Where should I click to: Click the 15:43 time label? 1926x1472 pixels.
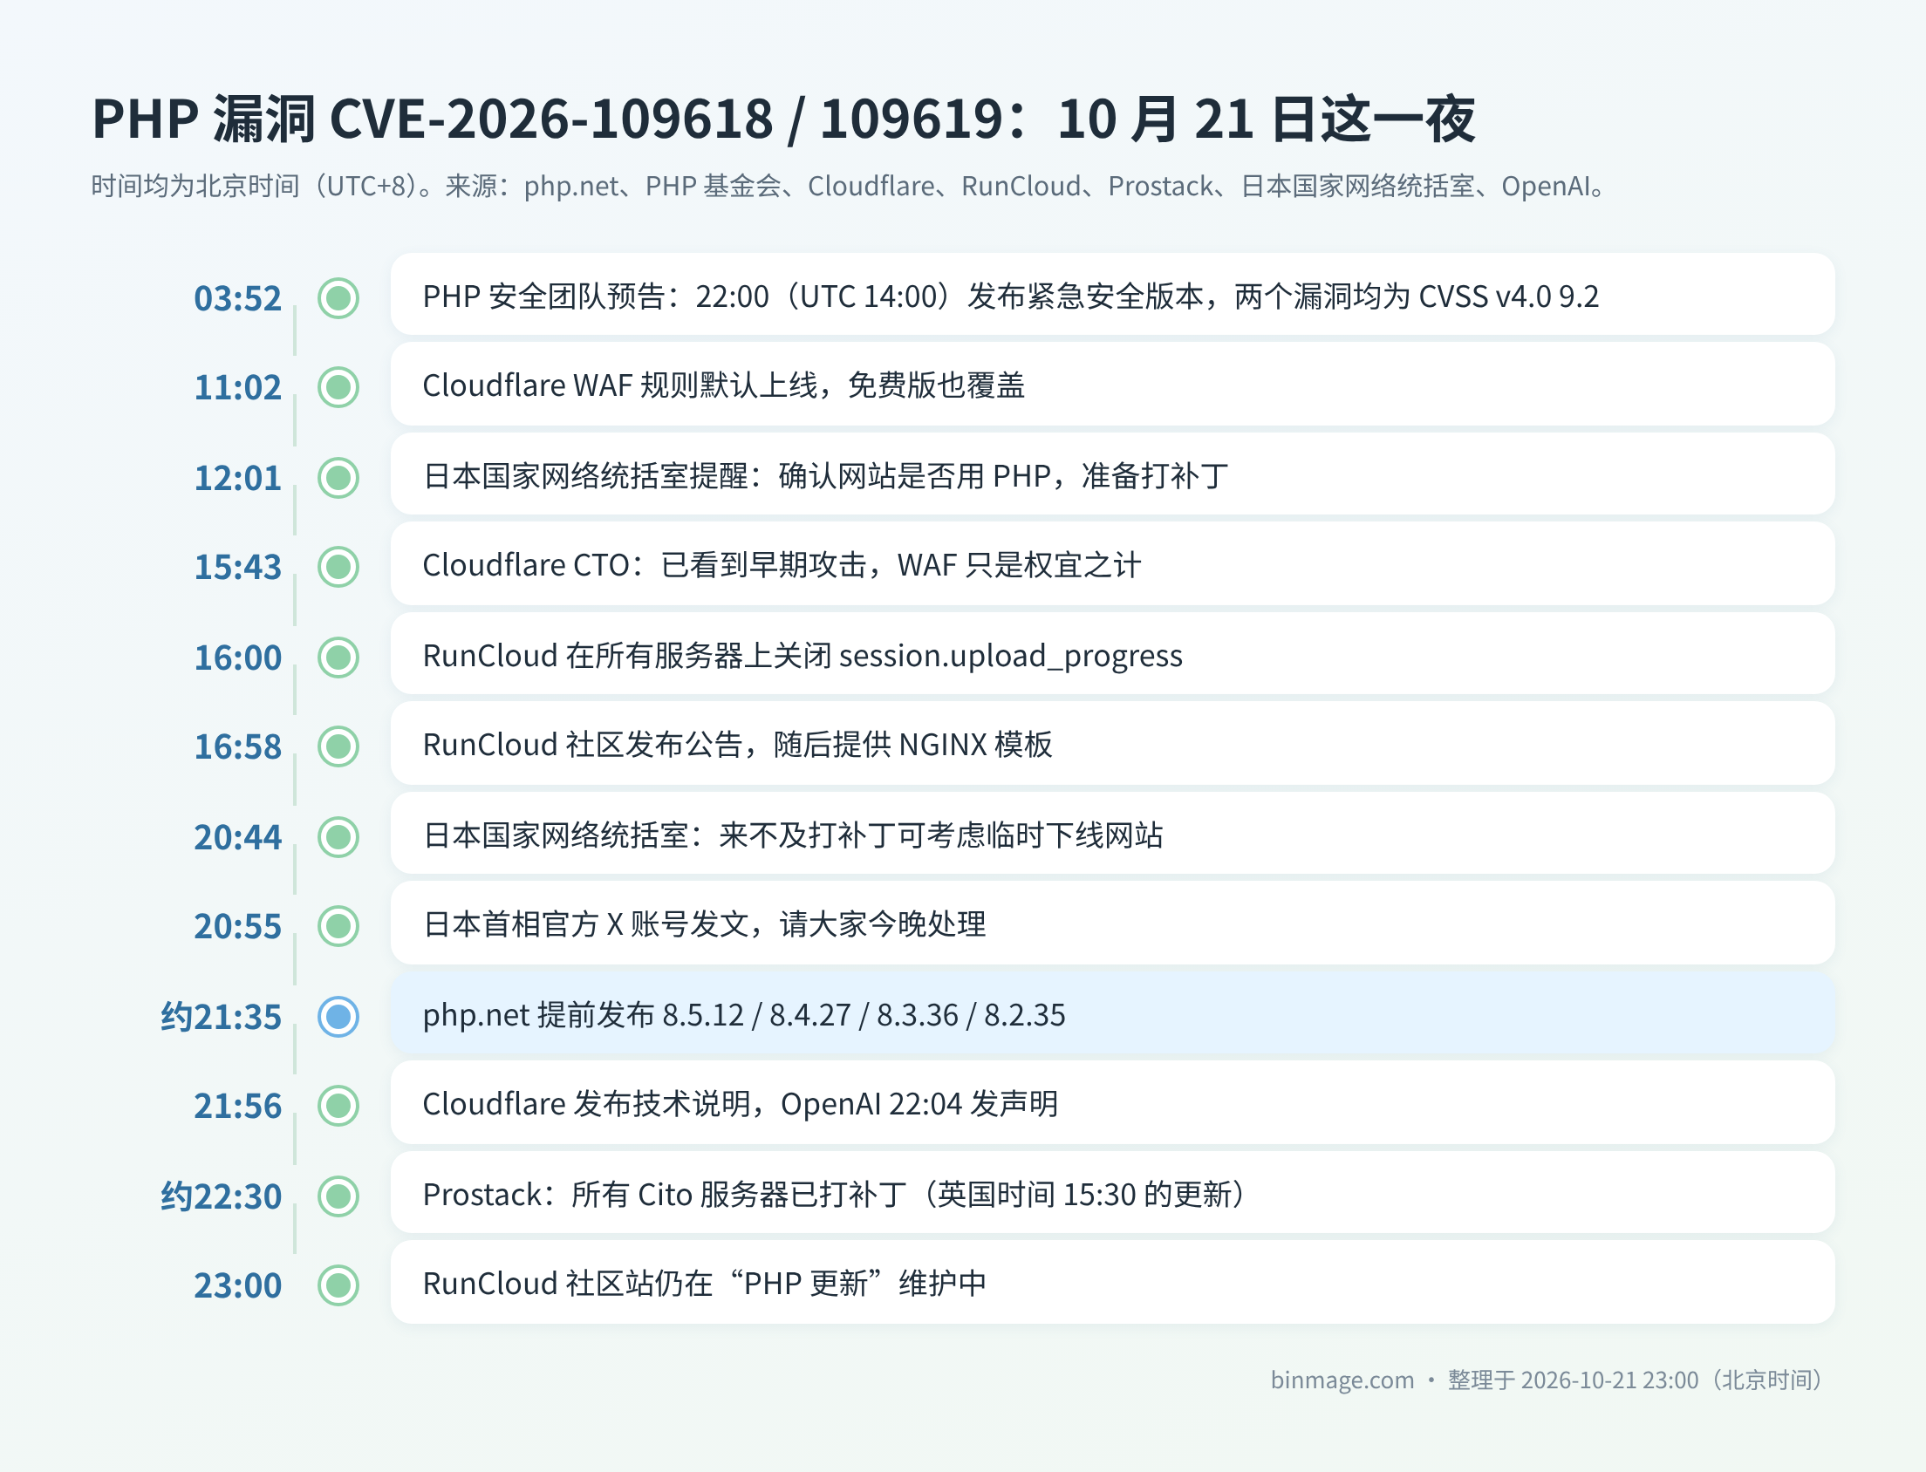point(237,568)
